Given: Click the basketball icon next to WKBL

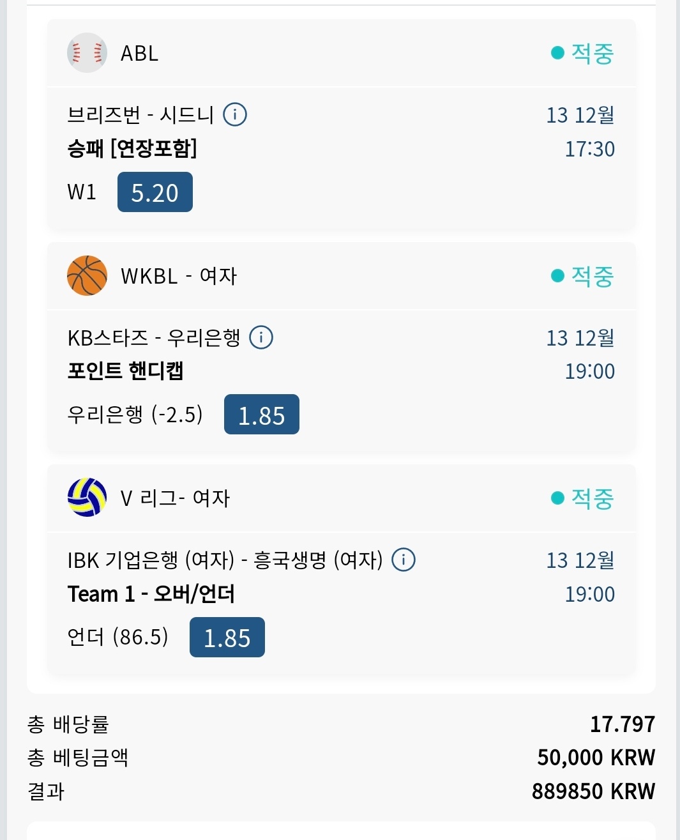Looking at the screenshot, I should [87, 276].
